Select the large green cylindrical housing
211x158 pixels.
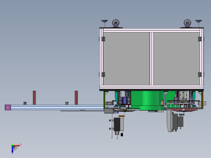[147, 100]
